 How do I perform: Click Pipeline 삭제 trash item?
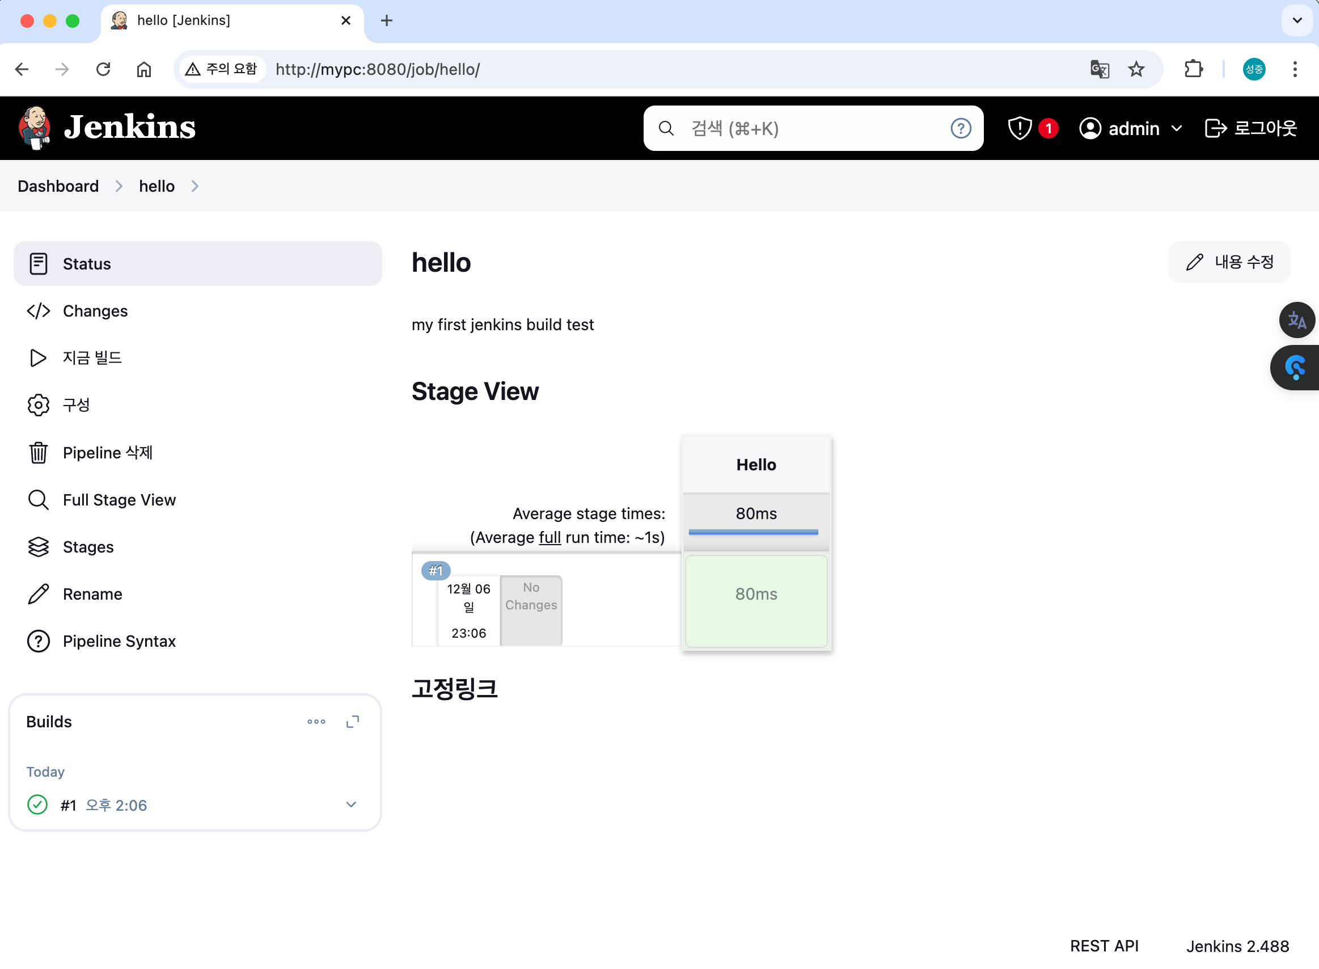tap(107, 452)
